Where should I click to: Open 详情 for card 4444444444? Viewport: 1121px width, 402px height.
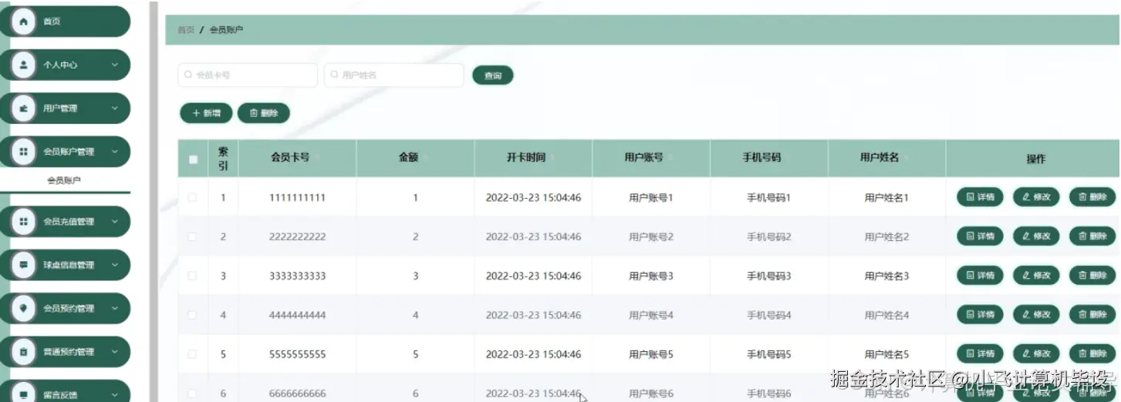point(980,314)
